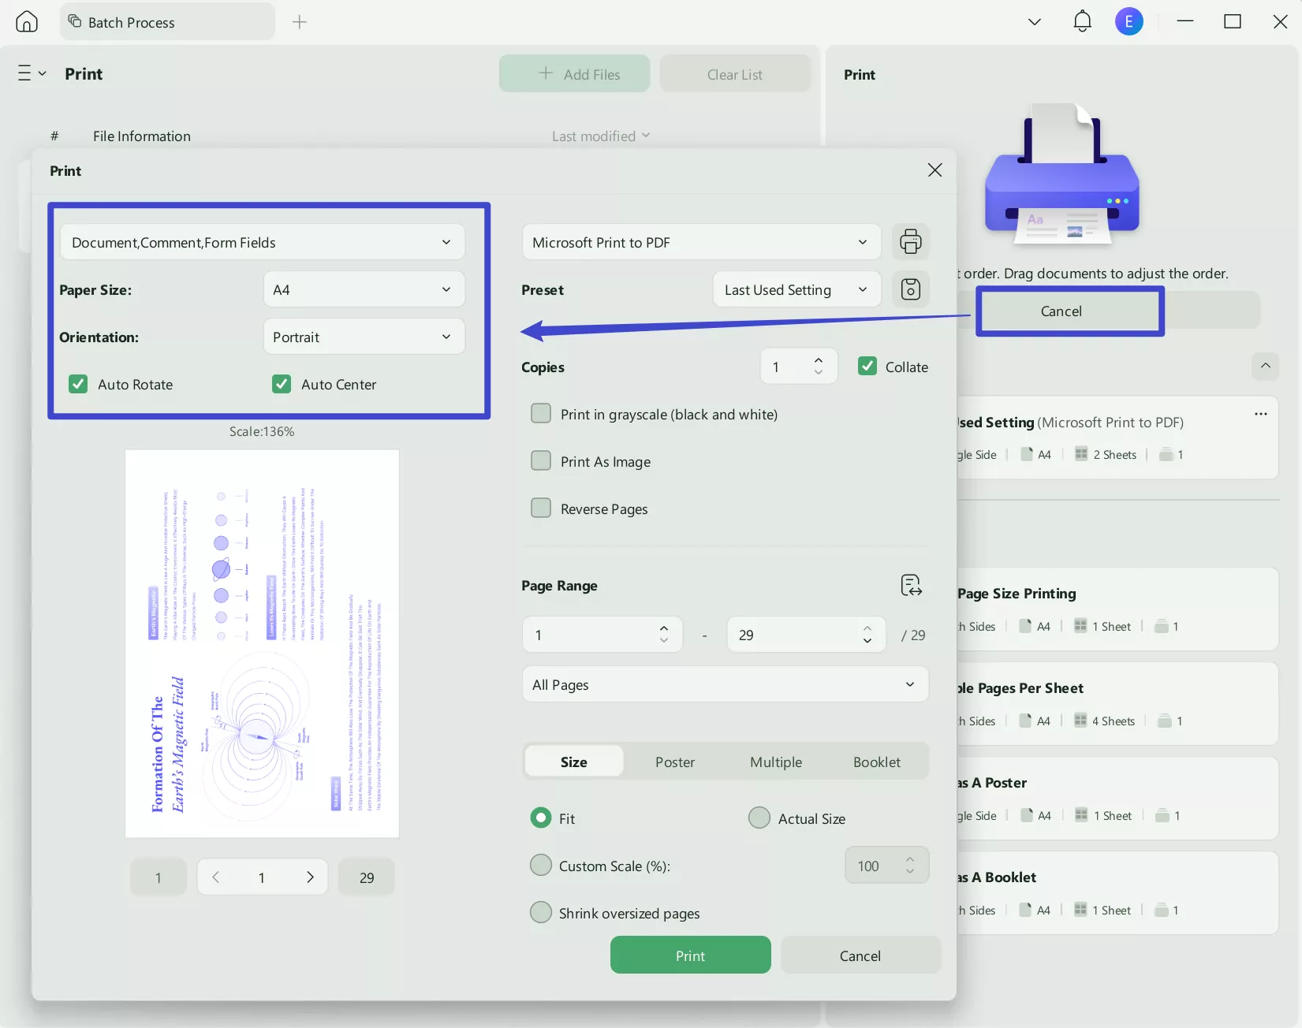This screenshot has height=1028, width=1302.
Task: Click the Copies number field
Action: click(x=798, y=367)
